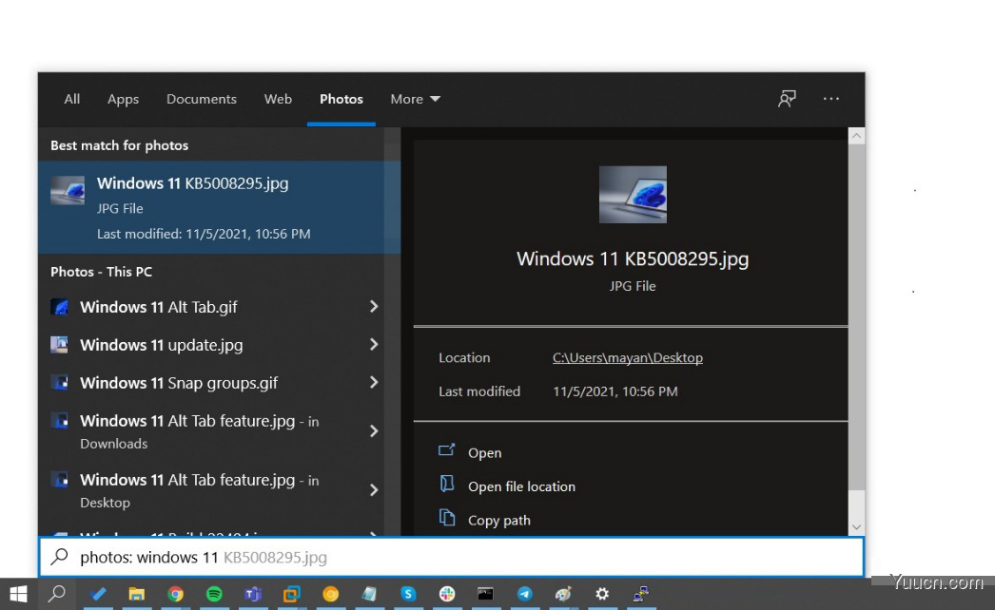Click the Windows Start button
Viewport: 995px width, 610px height.
point(18,594)
